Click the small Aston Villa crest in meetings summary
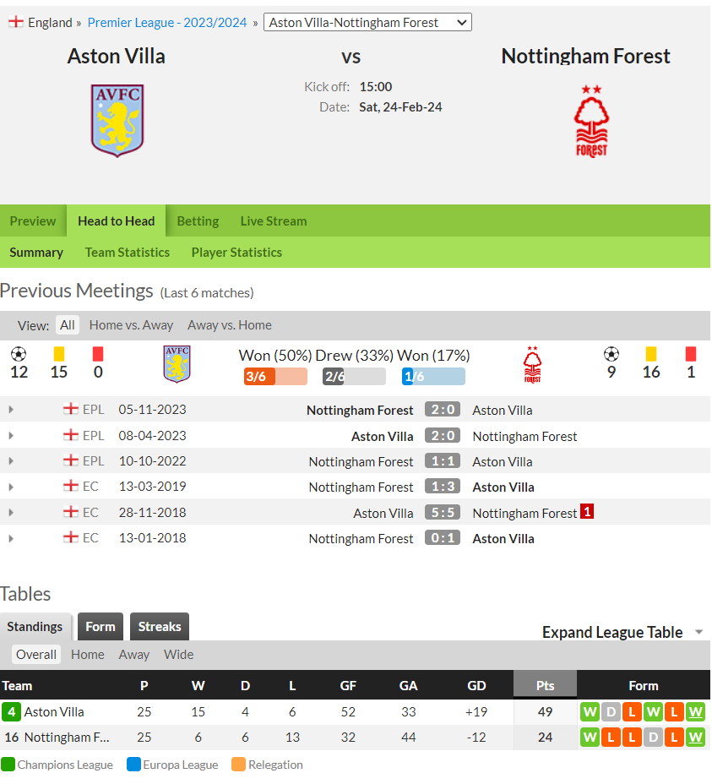 click(177, 364)
